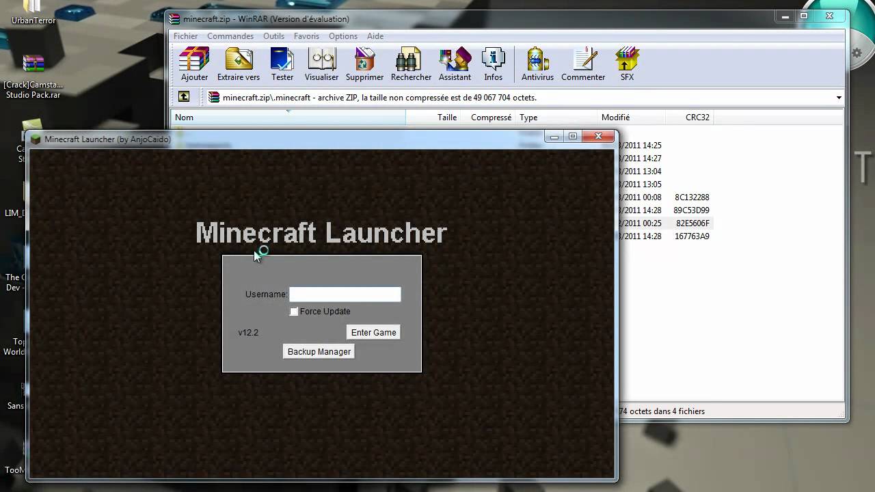Open Visualiser from the WinRAR toolbar
875x492 pixels.
click(321, 65)
